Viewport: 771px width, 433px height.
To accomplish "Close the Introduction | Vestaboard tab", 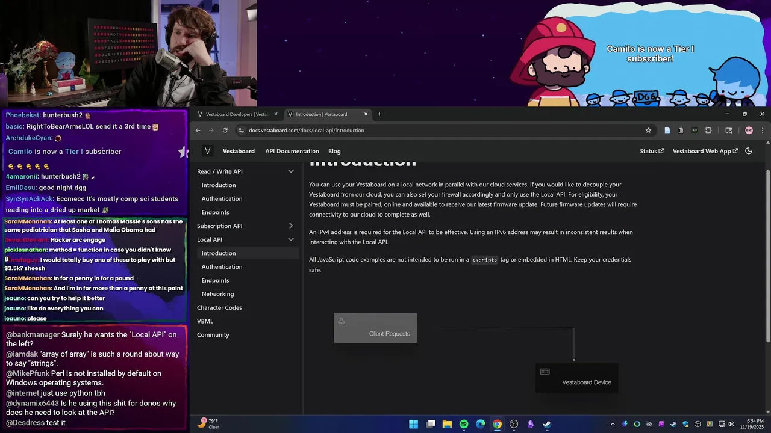I will tap(366, 114).
